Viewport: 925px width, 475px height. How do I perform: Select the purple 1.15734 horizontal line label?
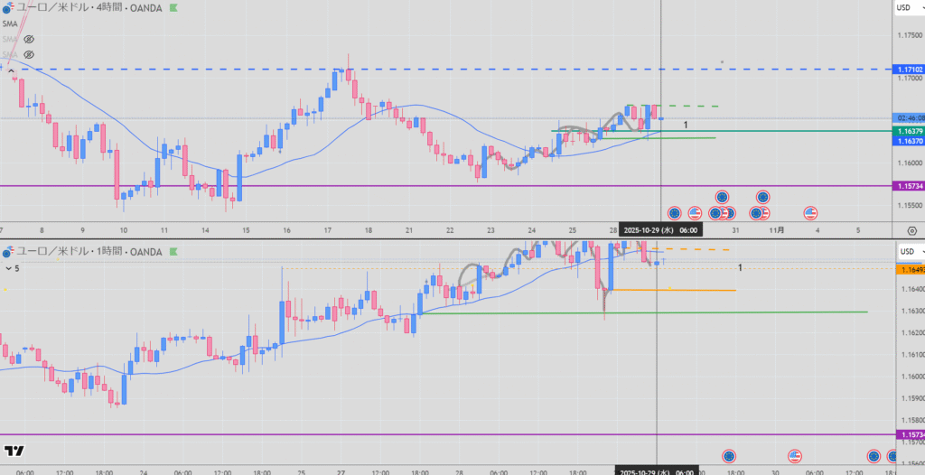tap(908, 186)
